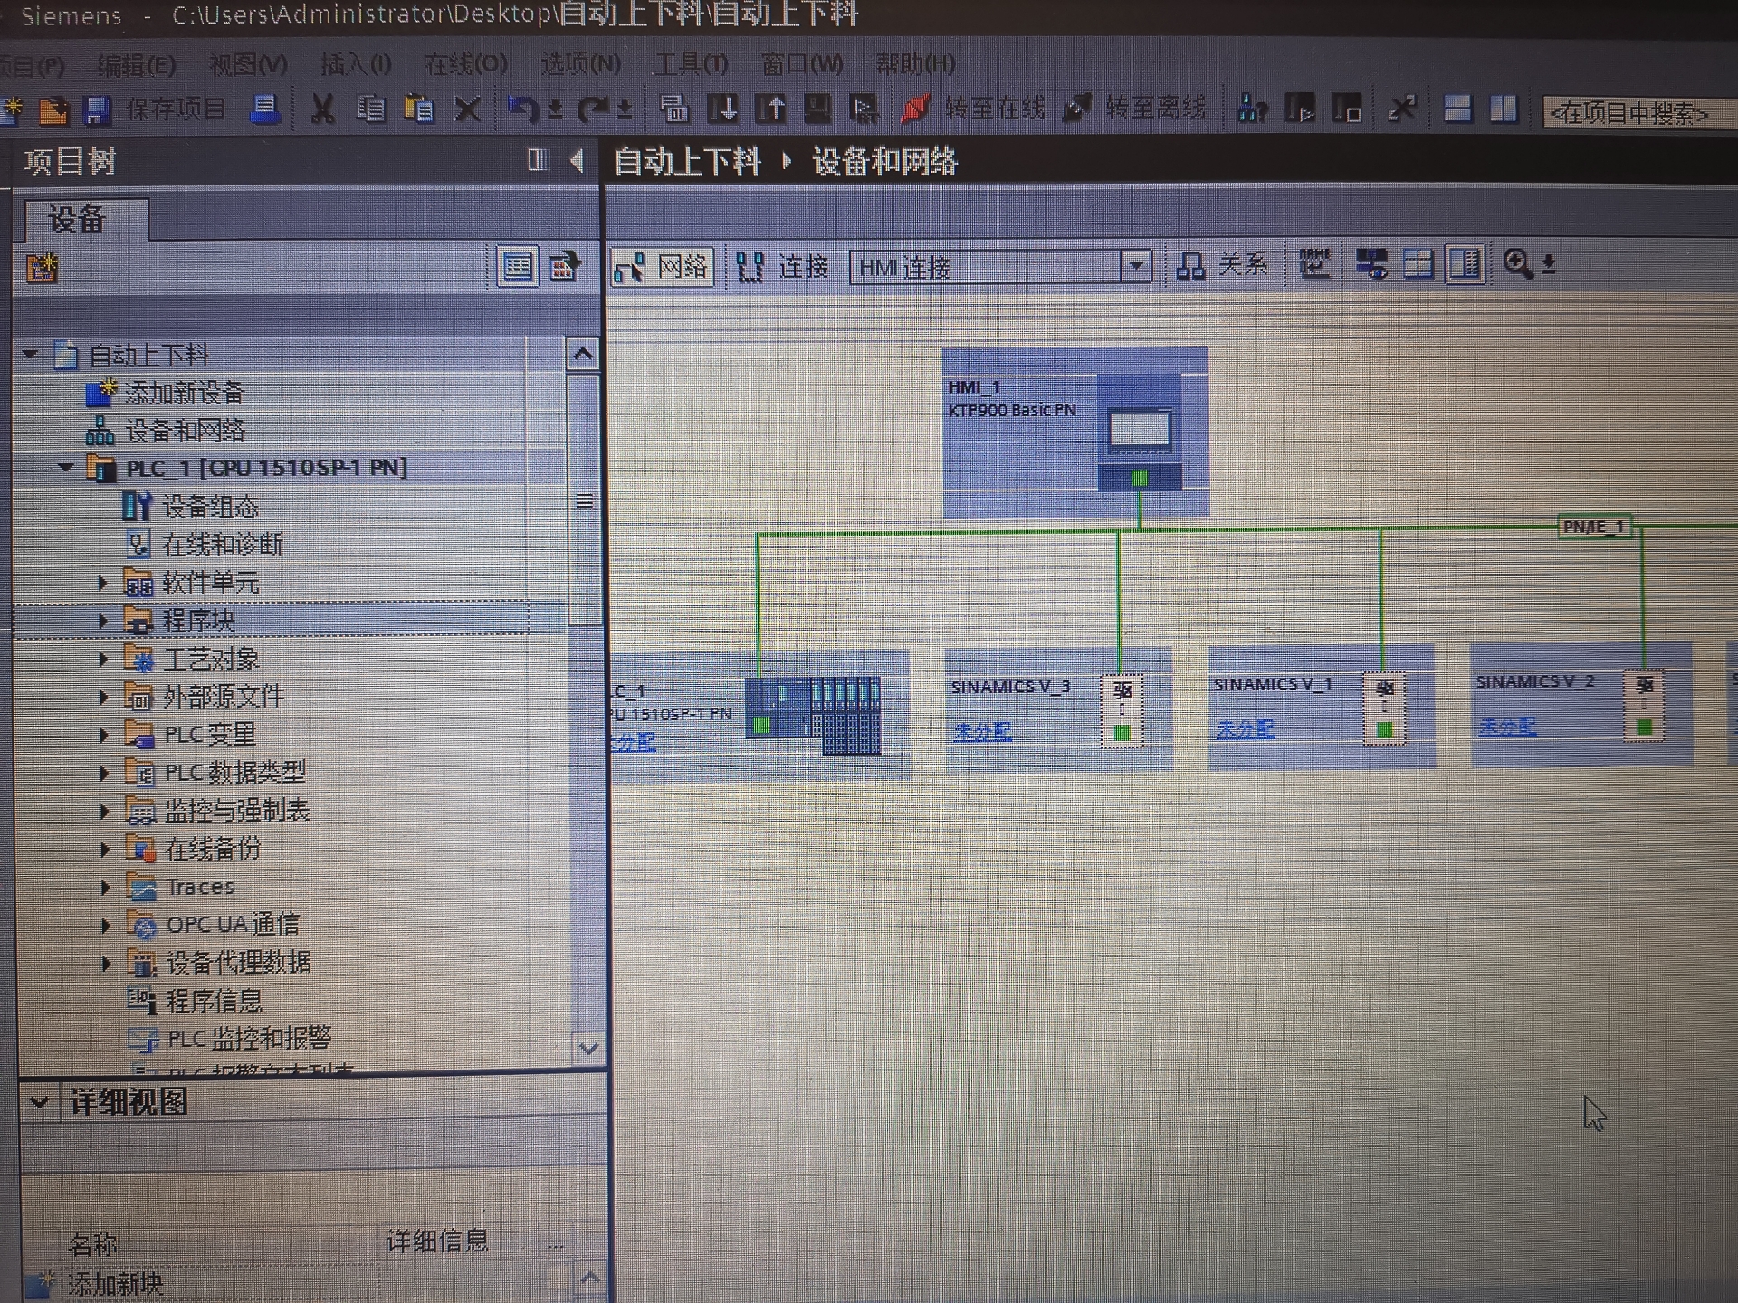The width and height of the screenshot is (1738, 1303).
Task: Click the Download to device icon
Action: (x=722, y=109)
